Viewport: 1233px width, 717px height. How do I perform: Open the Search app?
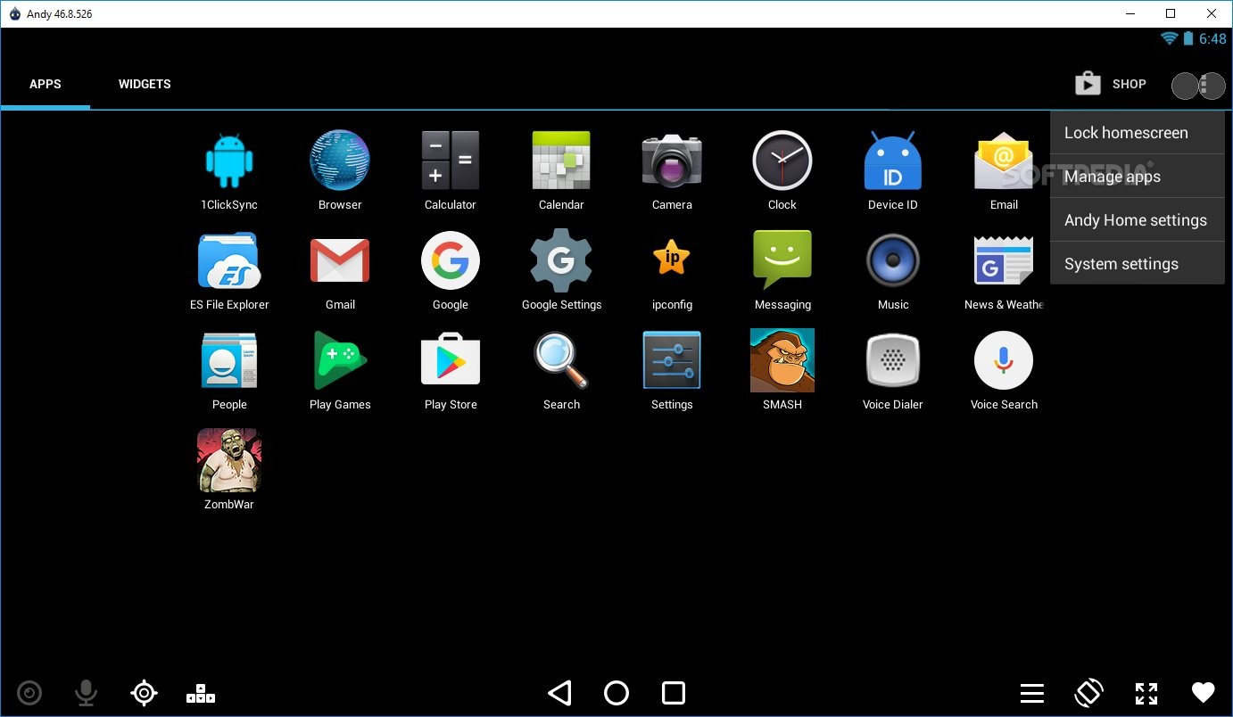(561, 370)
